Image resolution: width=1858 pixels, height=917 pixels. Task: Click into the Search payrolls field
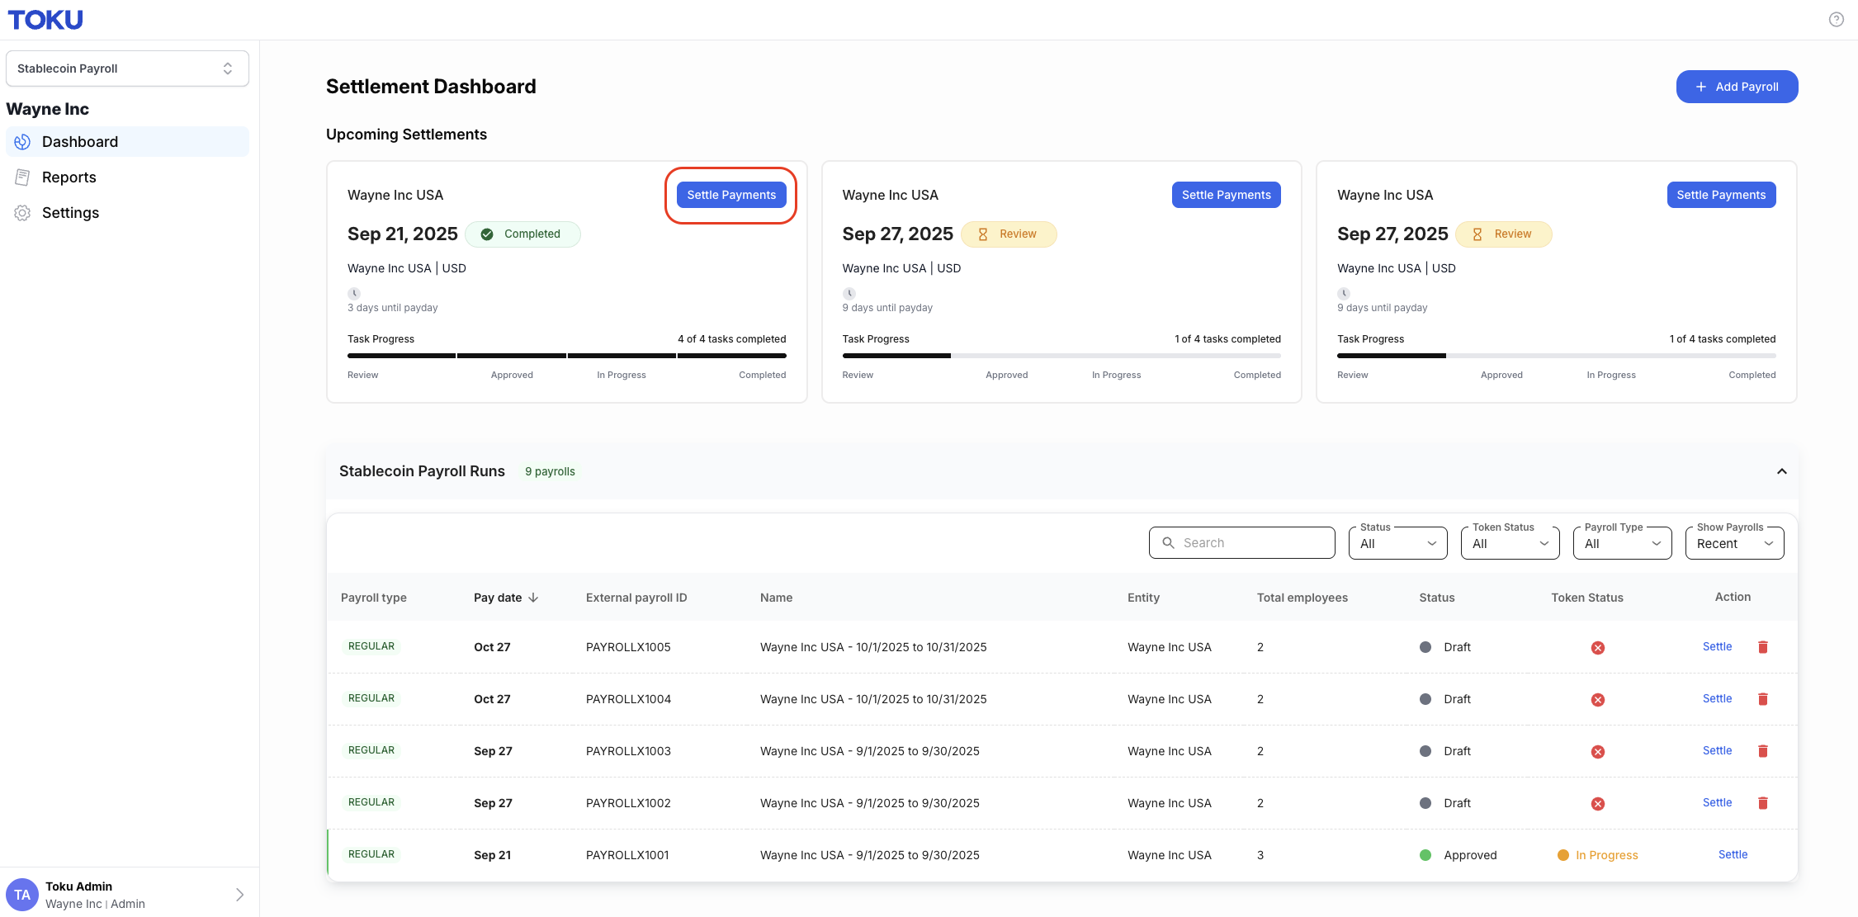(x=1241, y=543)
